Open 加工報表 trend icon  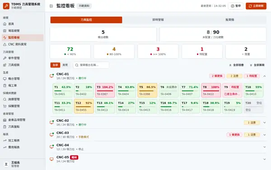(5, 141)
